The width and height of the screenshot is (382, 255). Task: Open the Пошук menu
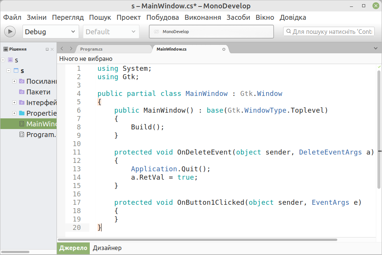pyautogui.click(x=100, y=18)
